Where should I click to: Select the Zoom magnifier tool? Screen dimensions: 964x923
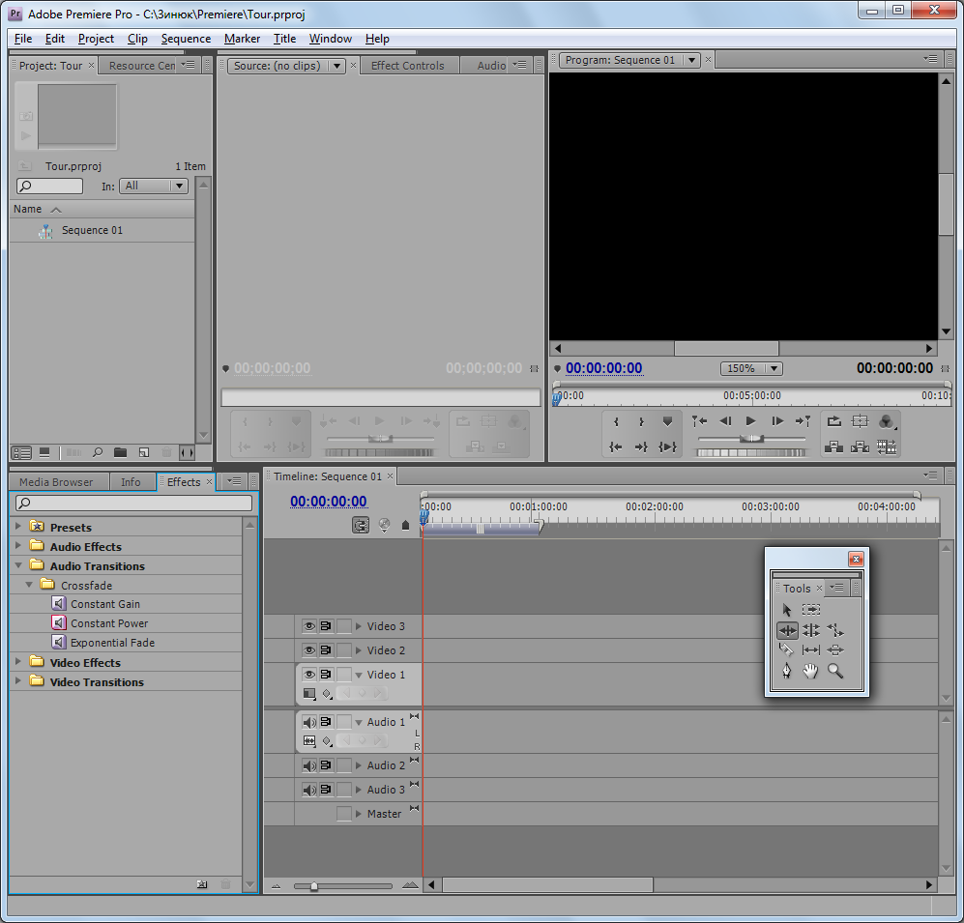click(x=835, y=671)
